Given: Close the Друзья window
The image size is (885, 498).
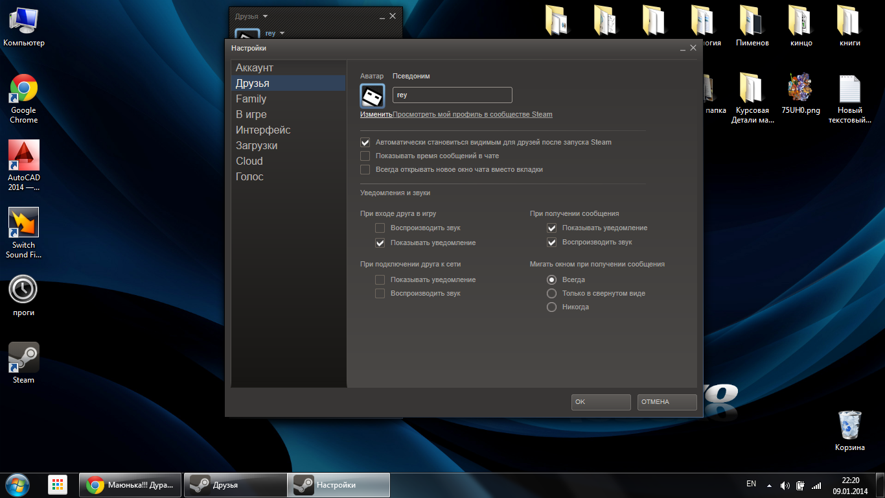Looking at the screenshot, I should point(393,16).
